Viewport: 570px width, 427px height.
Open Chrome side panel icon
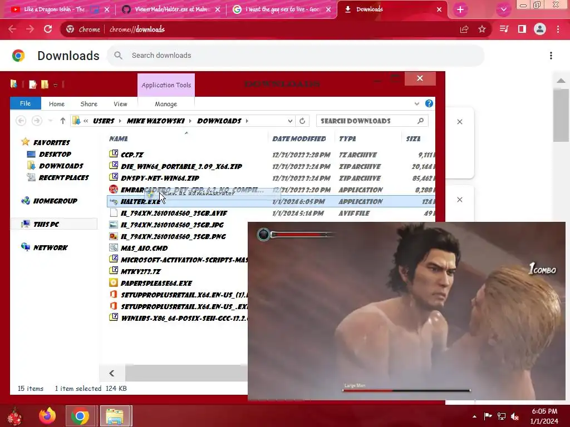pos(522,29)
